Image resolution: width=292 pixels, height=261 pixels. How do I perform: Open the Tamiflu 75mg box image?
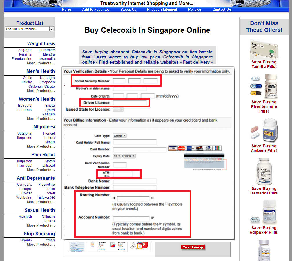coord(264,49)
